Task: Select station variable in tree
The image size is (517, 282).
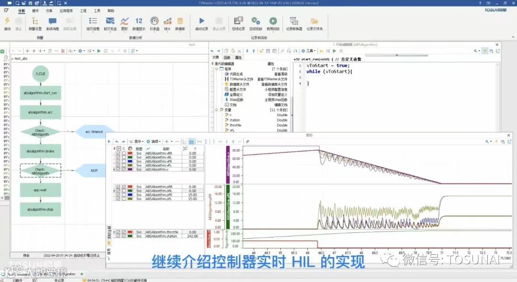Action: tap(235, 120)
